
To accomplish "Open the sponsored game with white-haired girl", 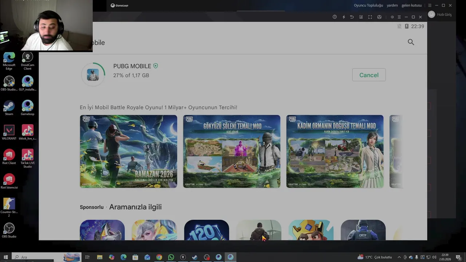I will point(154,230).
